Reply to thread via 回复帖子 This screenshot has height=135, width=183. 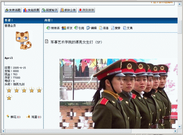tap(49, 10)
